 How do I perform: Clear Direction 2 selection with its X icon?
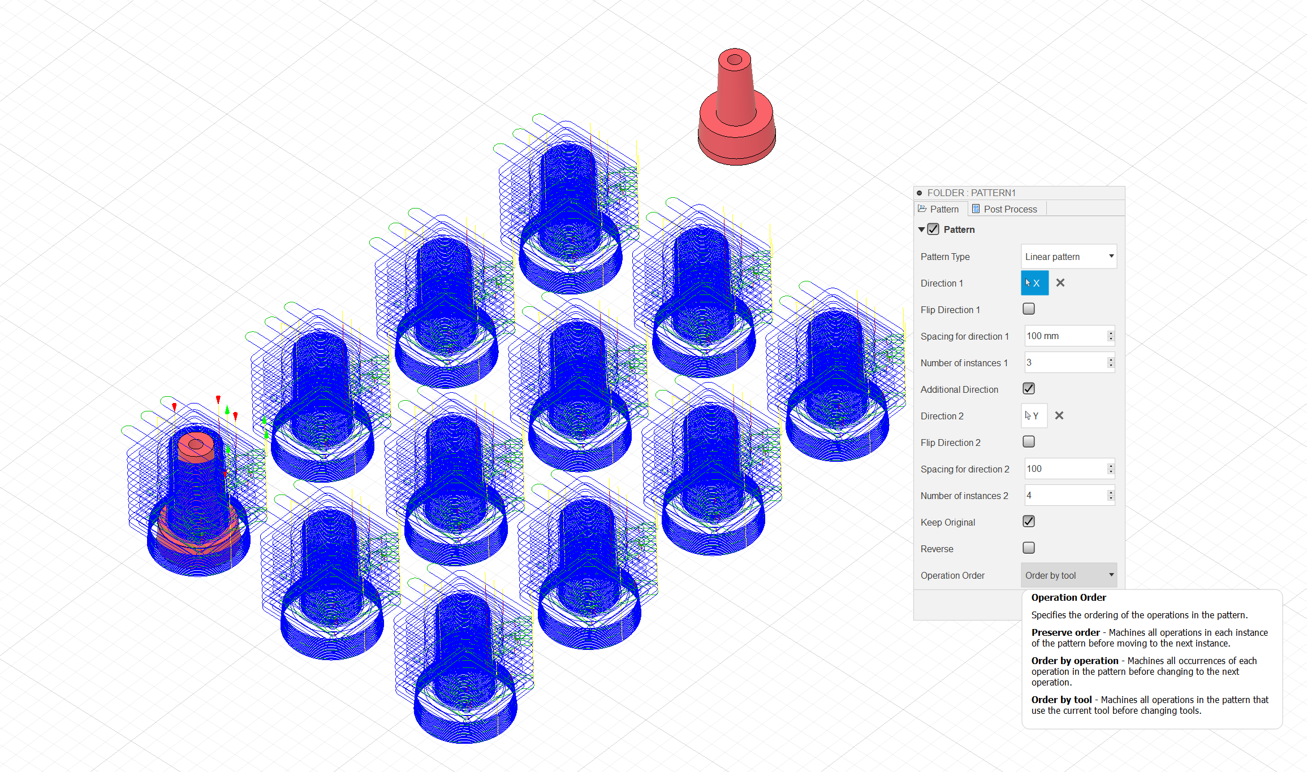pyautogui.click(x=1059, y=416)
